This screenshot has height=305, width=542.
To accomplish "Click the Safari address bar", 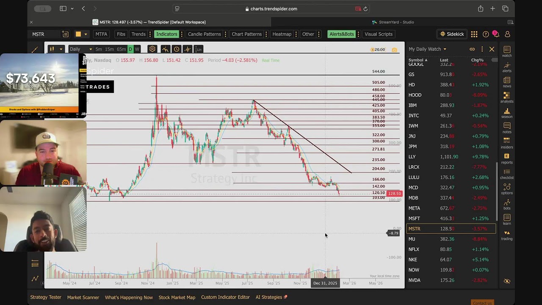I will tap(271, 8).
